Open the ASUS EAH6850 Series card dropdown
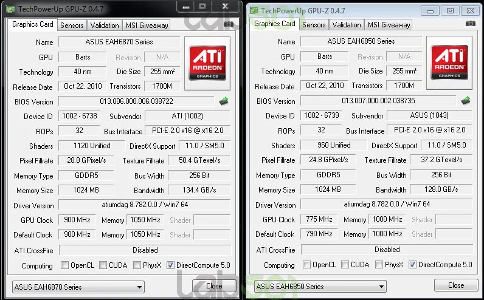 click(x=320, y=287)
